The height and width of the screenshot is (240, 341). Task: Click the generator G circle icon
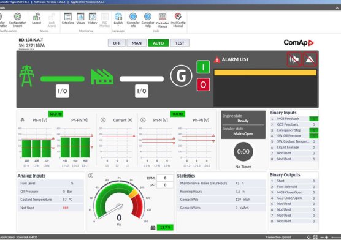181,76
